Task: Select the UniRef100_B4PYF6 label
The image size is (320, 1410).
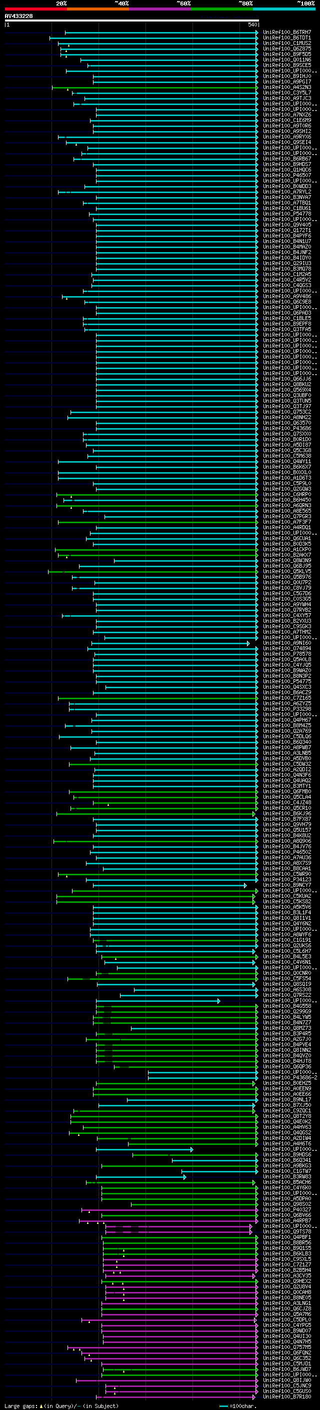Action: 286,236
